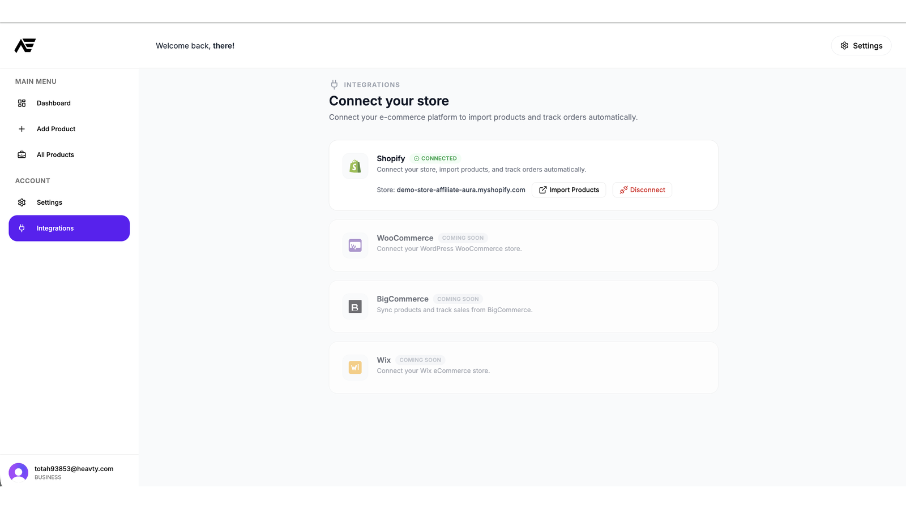Click the plug icon next to INTEGRATIONS heading
This screenshot has height=509, width=906.
coord(334,84)
